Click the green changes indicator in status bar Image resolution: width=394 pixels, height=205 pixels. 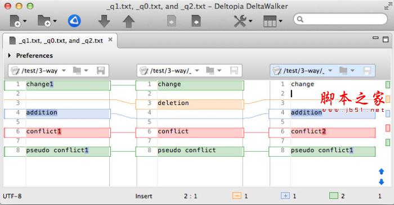pyautogui.click(x=334, y=195)
